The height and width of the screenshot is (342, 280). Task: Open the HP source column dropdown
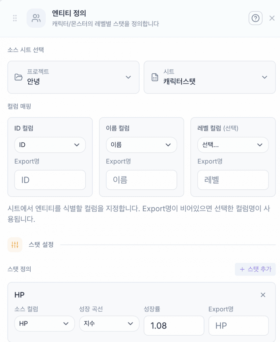point(44,323)
